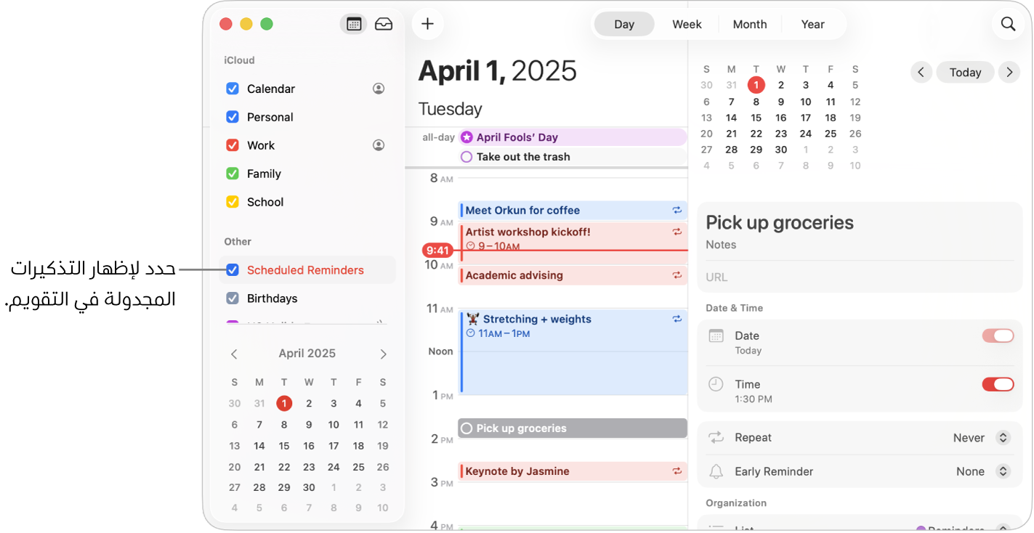Toggle the calendar list sidebar icon
The width and height of the screenshot is (1034, 533).
click(353, 24)
